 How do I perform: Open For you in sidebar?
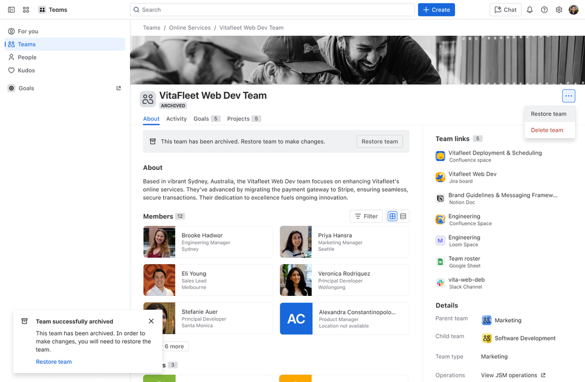[x=65, y=32]
